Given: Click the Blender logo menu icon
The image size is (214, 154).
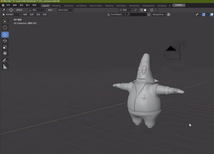Looking at the screenshot, I should (3, 5).
